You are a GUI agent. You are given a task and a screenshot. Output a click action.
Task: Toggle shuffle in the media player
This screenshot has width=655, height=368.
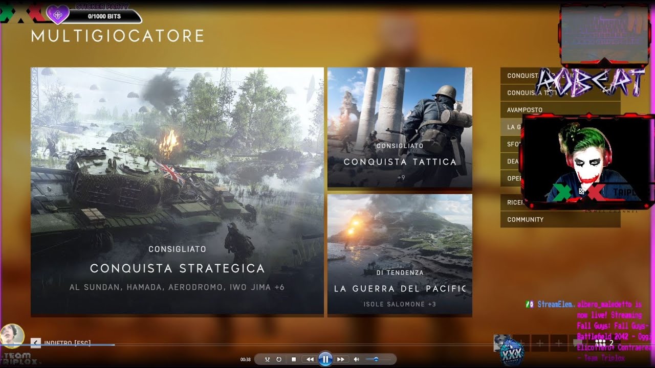(267, 359)
